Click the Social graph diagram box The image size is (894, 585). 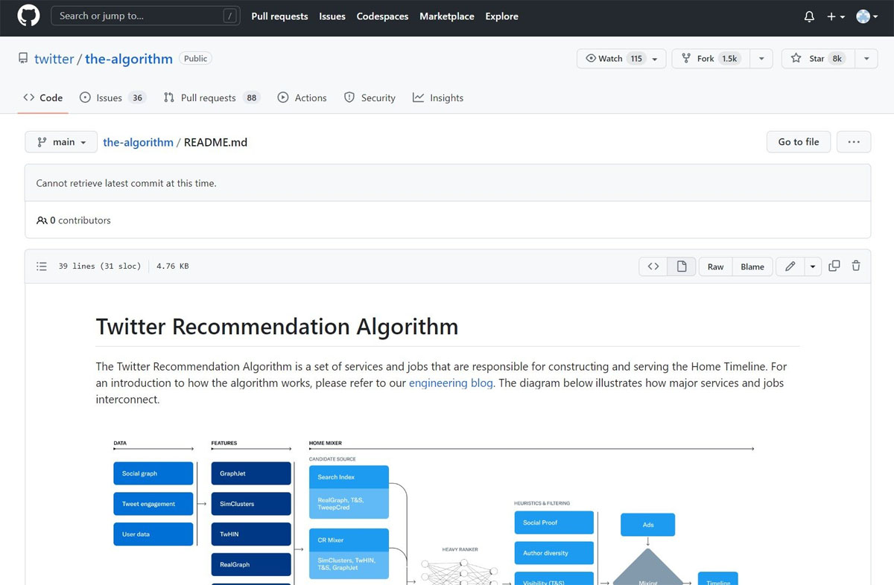(x=153, y=473)
